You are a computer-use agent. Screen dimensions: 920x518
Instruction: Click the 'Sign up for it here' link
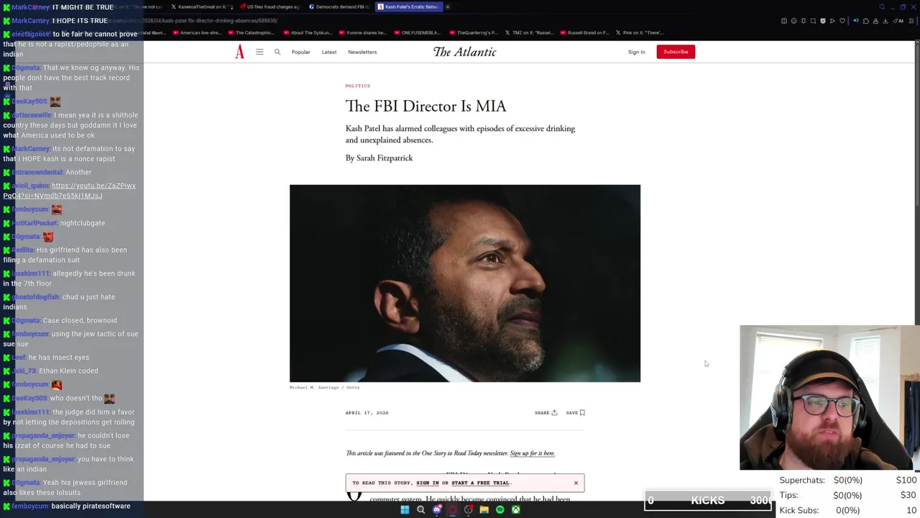coord(532,453)
